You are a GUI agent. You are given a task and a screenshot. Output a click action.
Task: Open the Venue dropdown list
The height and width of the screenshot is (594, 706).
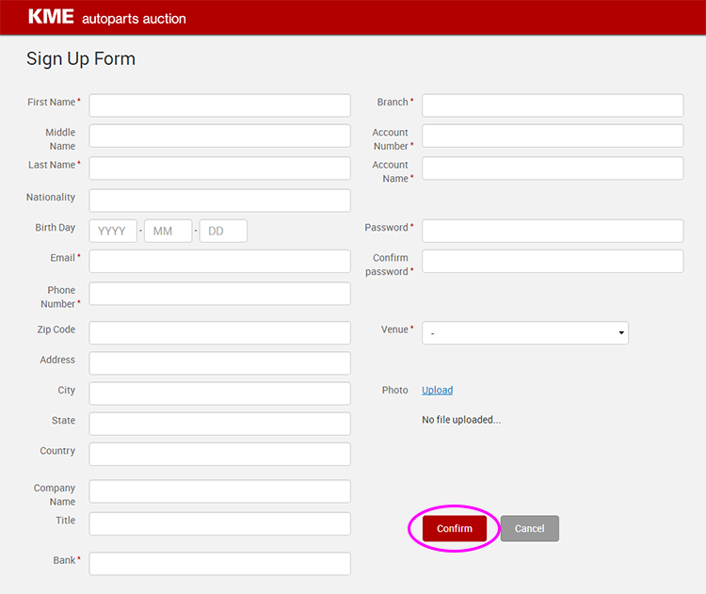[x=525, y=333]
